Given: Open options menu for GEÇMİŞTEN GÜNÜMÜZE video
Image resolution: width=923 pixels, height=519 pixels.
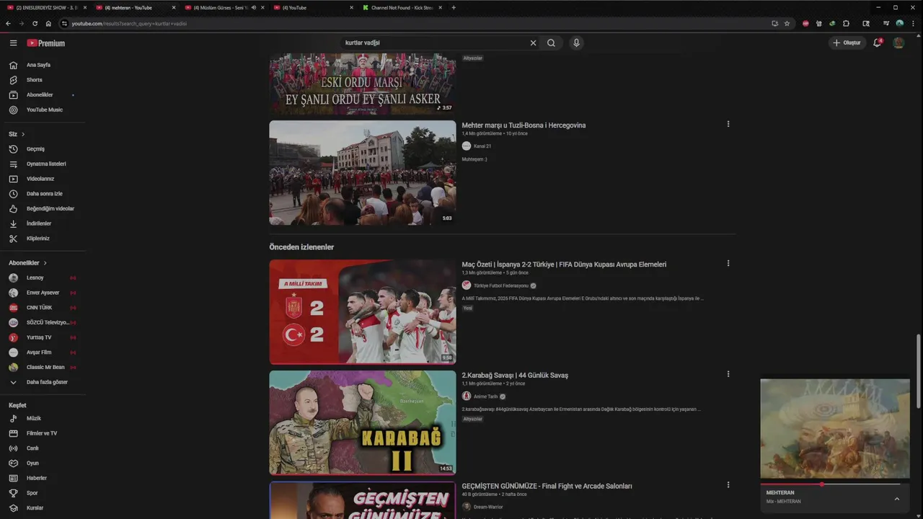Looking at the screenshot, I should (728, 485).
